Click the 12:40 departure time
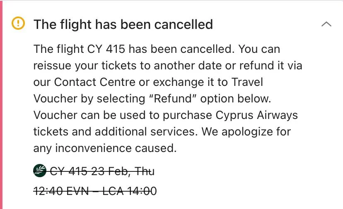This screenshot has height=209, width=343. [x=47, y=191]
